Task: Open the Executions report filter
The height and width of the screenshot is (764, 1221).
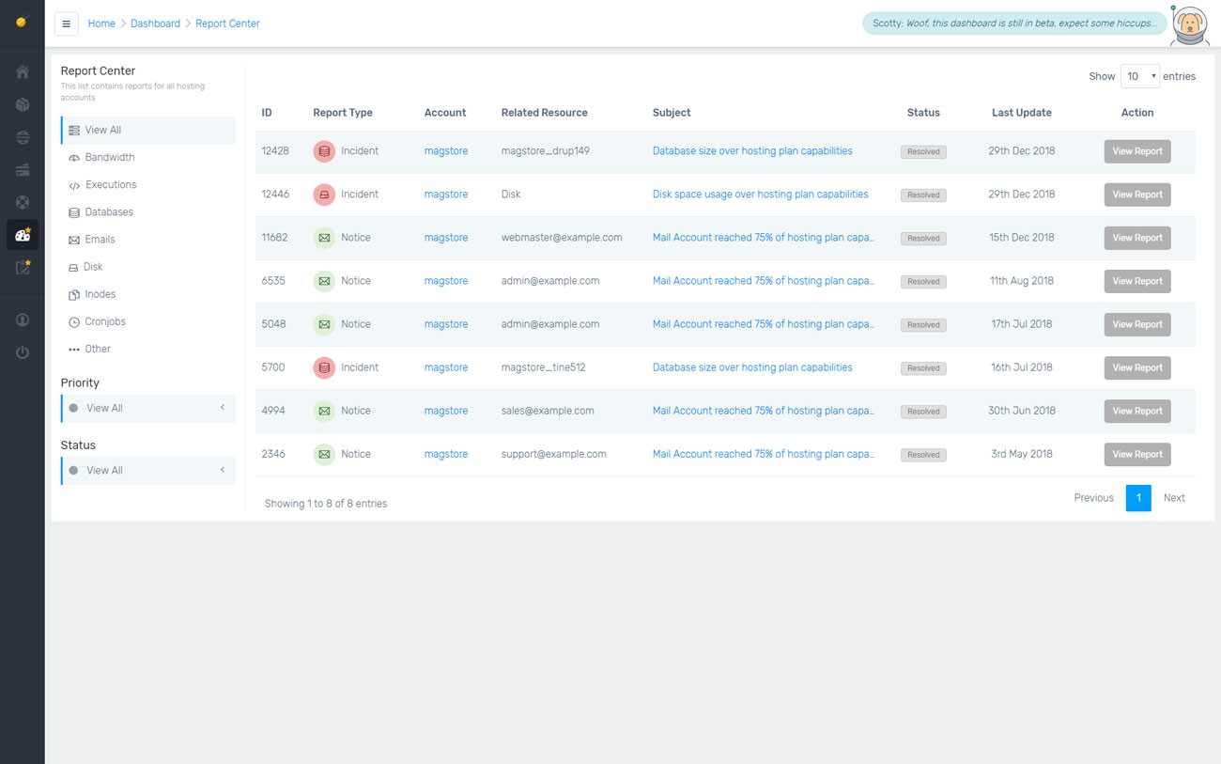Action: point(111,184)
